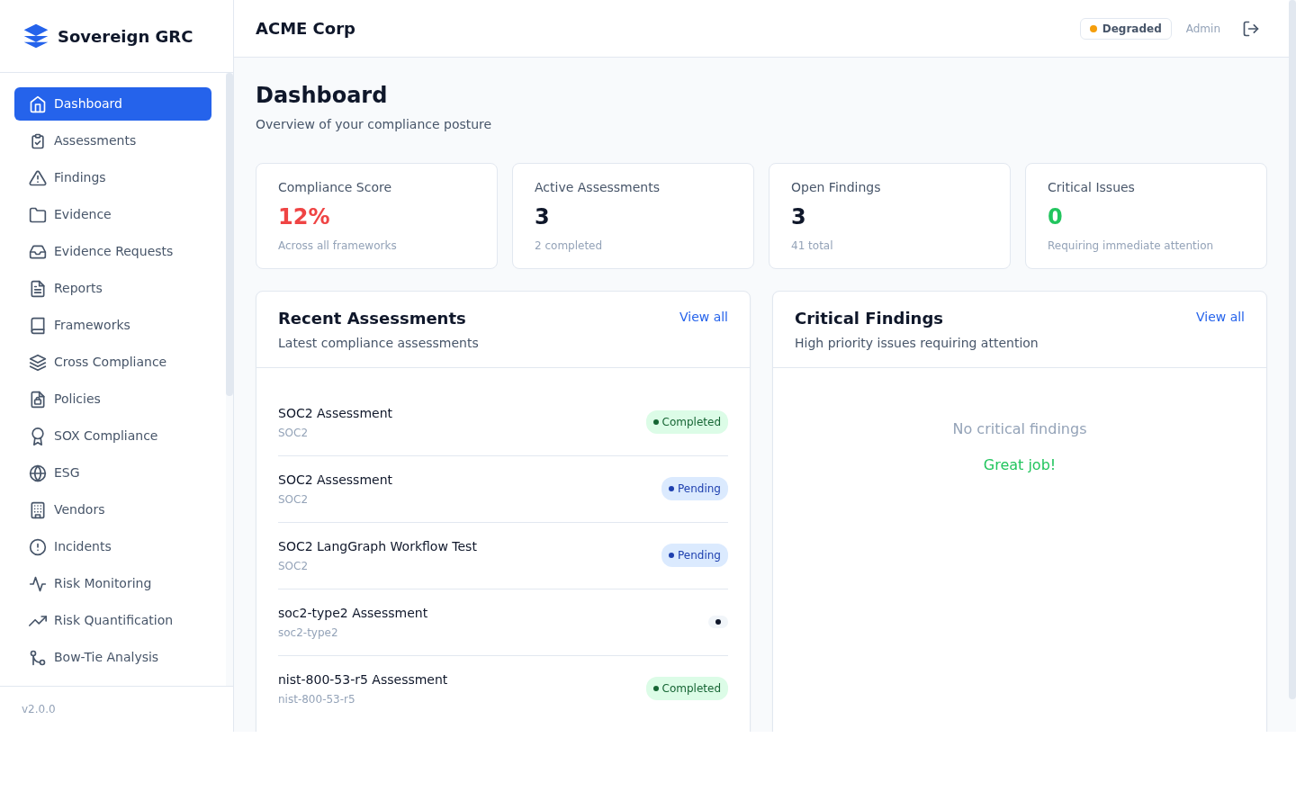
Task: Open the Vendors panel icon
Action: [x=37, y=509]
